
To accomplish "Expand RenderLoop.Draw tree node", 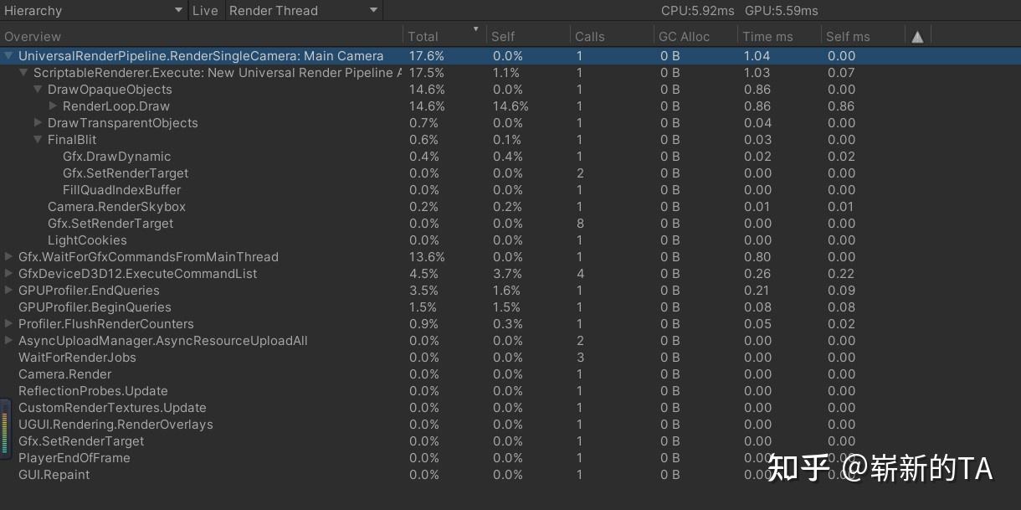I will click(x=54, y=106).
